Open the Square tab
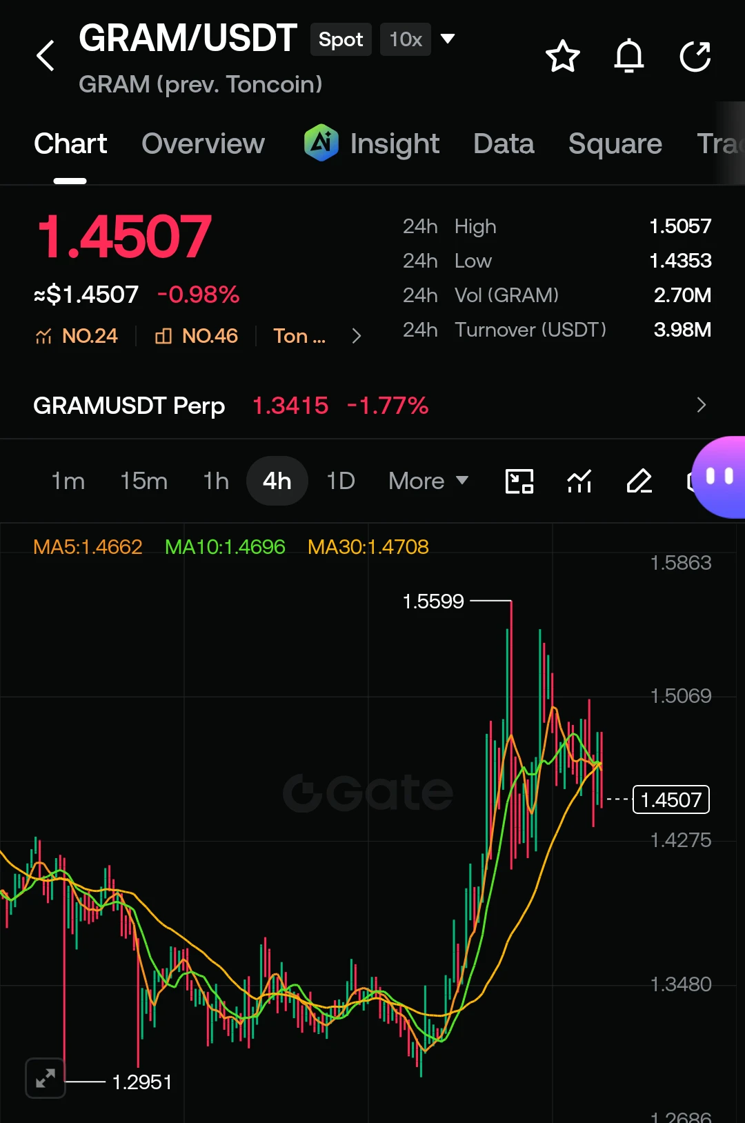745x1123 pixels. coord(615,143)
